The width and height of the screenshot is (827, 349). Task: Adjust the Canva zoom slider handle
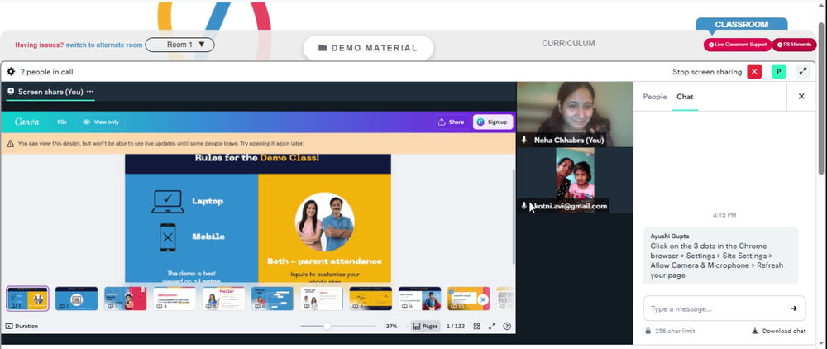click(x=327, y=327)
